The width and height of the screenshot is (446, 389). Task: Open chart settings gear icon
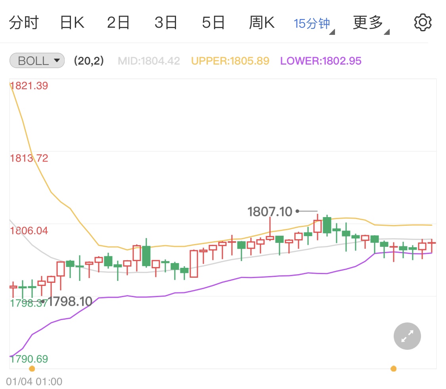tap(423, 23)
